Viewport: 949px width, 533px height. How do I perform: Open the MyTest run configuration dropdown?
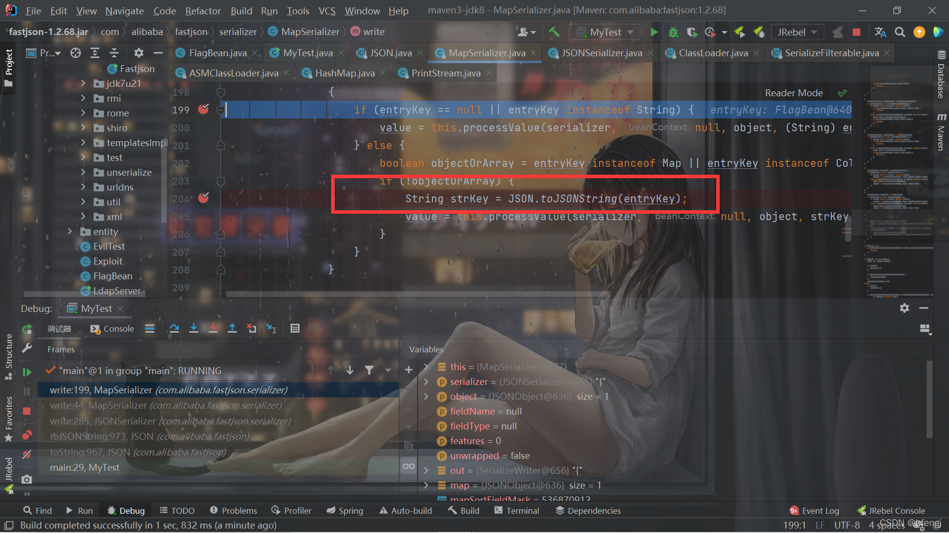pos(605,32)
